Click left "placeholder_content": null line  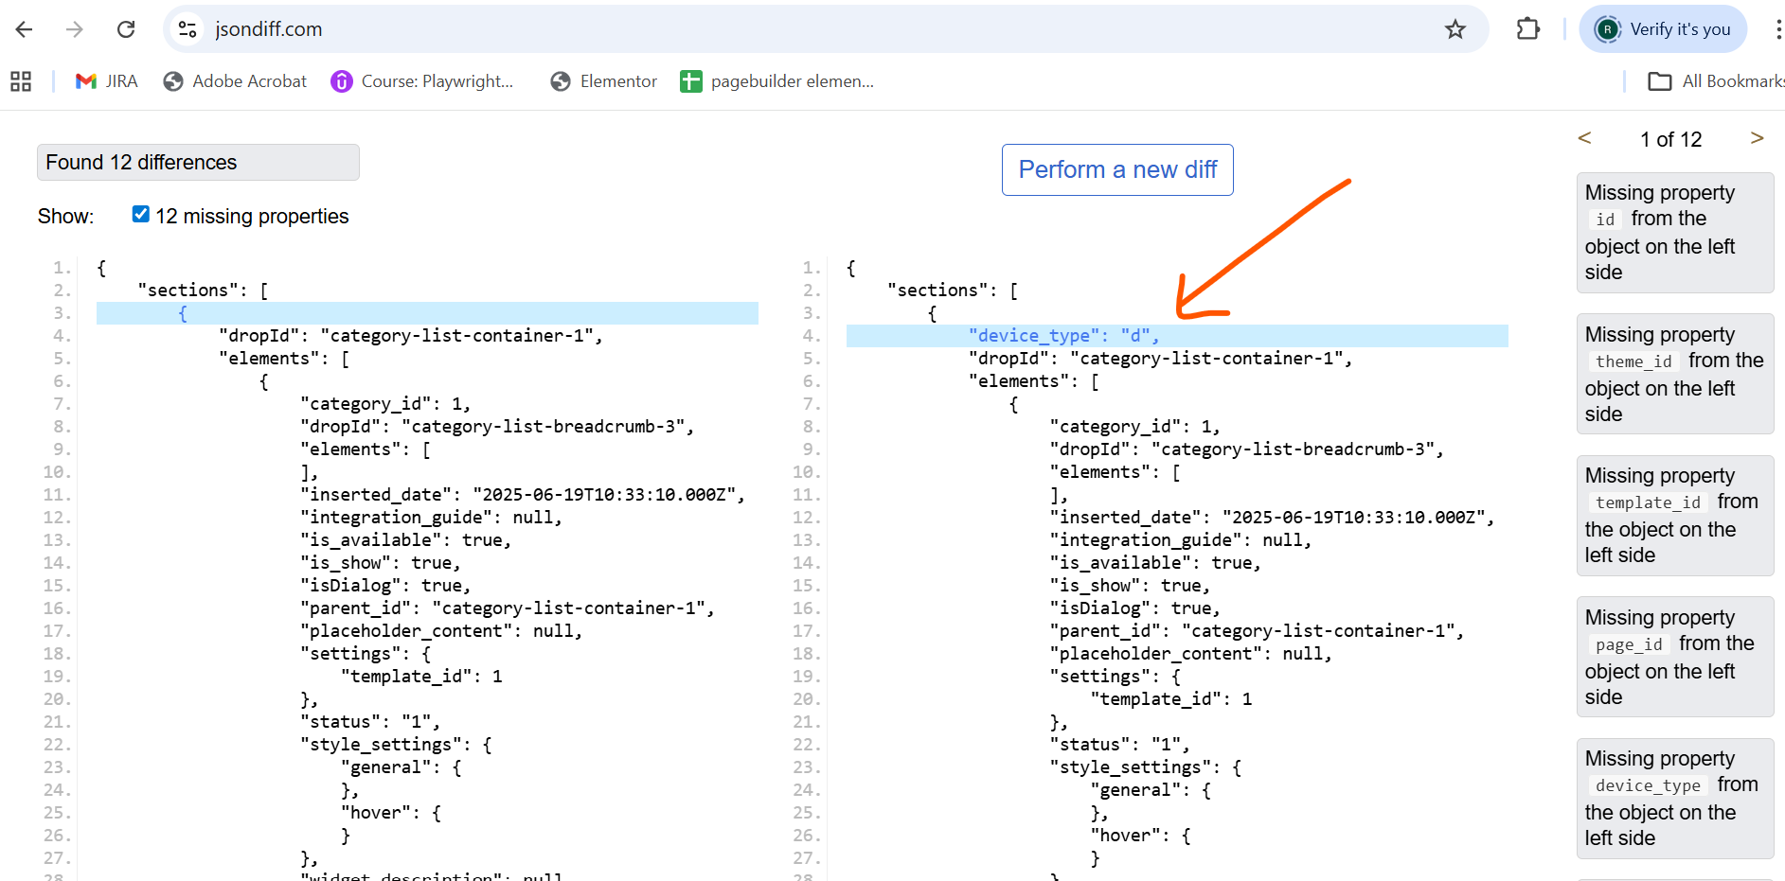[441, 631]
